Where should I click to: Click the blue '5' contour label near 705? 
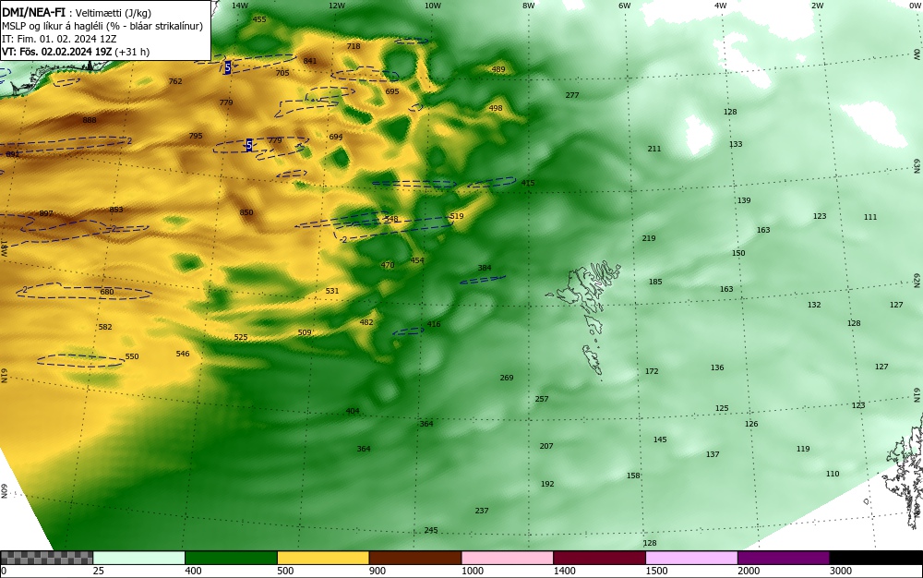[x=227, y=67]
